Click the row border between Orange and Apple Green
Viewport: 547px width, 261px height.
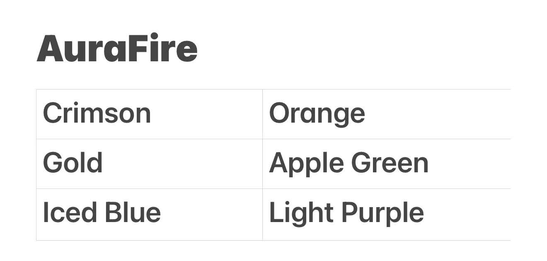pyautogui.click(x=385, y=139)
